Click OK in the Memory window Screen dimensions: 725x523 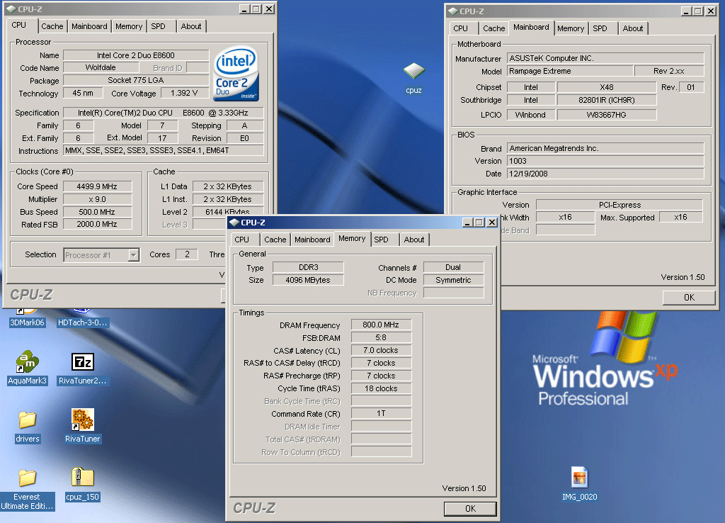[470, 509]
